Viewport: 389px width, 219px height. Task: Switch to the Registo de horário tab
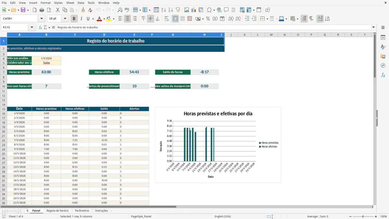click(57, 211)
